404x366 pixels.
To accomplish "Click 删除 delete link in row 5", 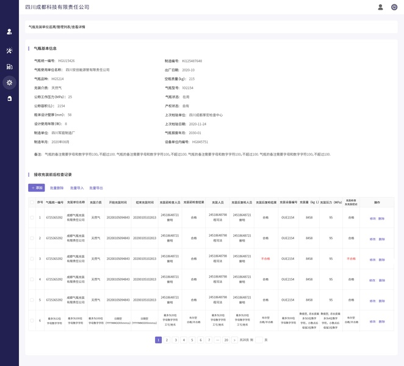I will click(381, 301).
